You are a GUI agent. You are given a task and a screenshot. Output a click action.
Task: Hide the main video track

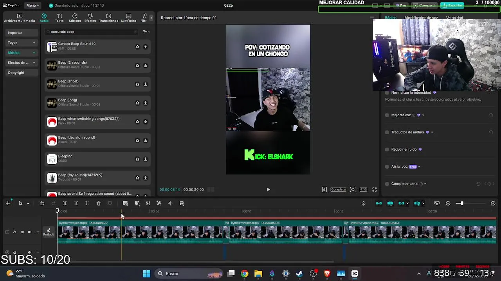[22, 232]
